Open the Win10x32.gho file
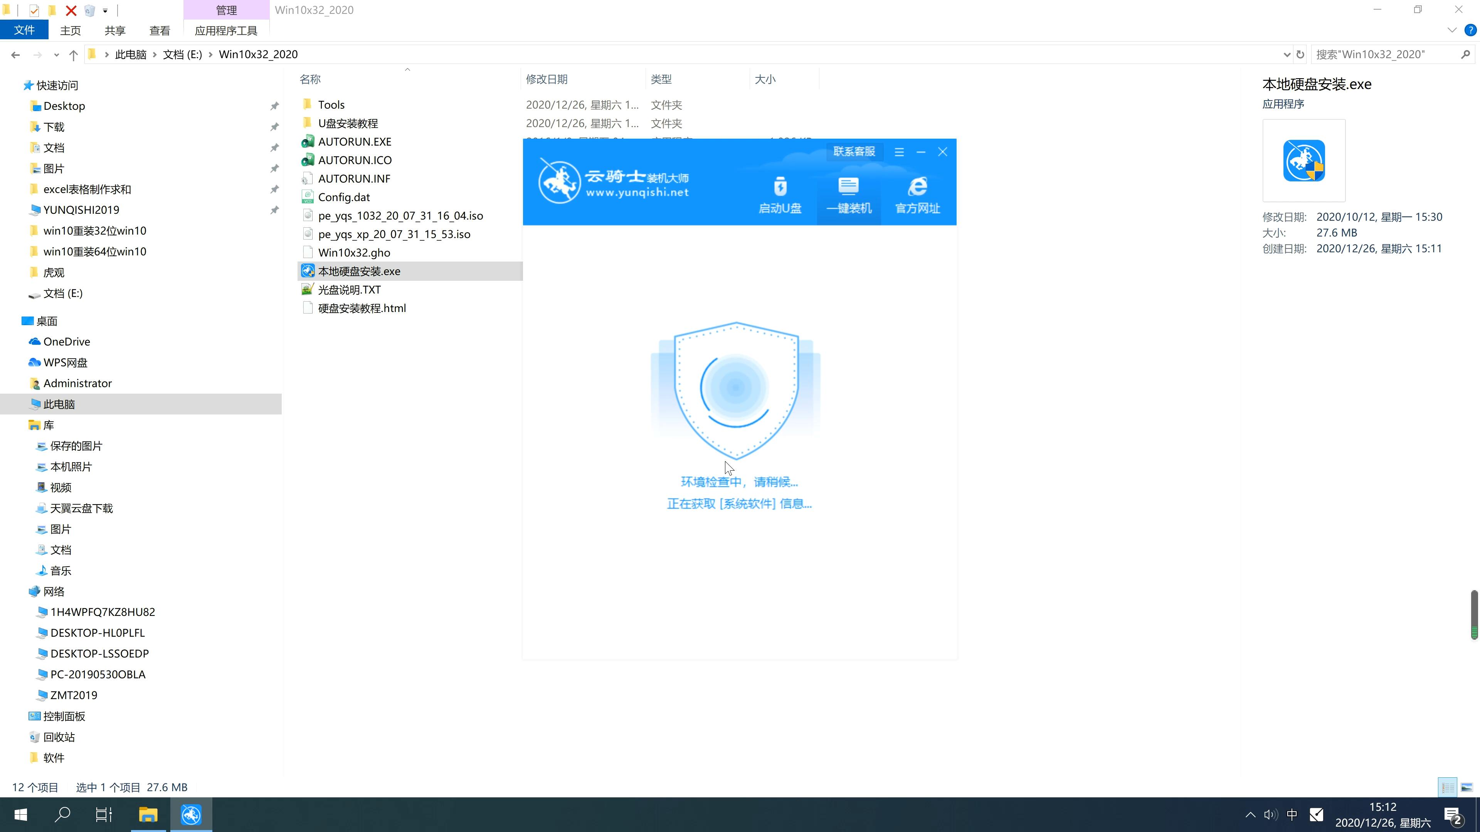This screenshot has width=1480, height=832. tap(355, 252)
